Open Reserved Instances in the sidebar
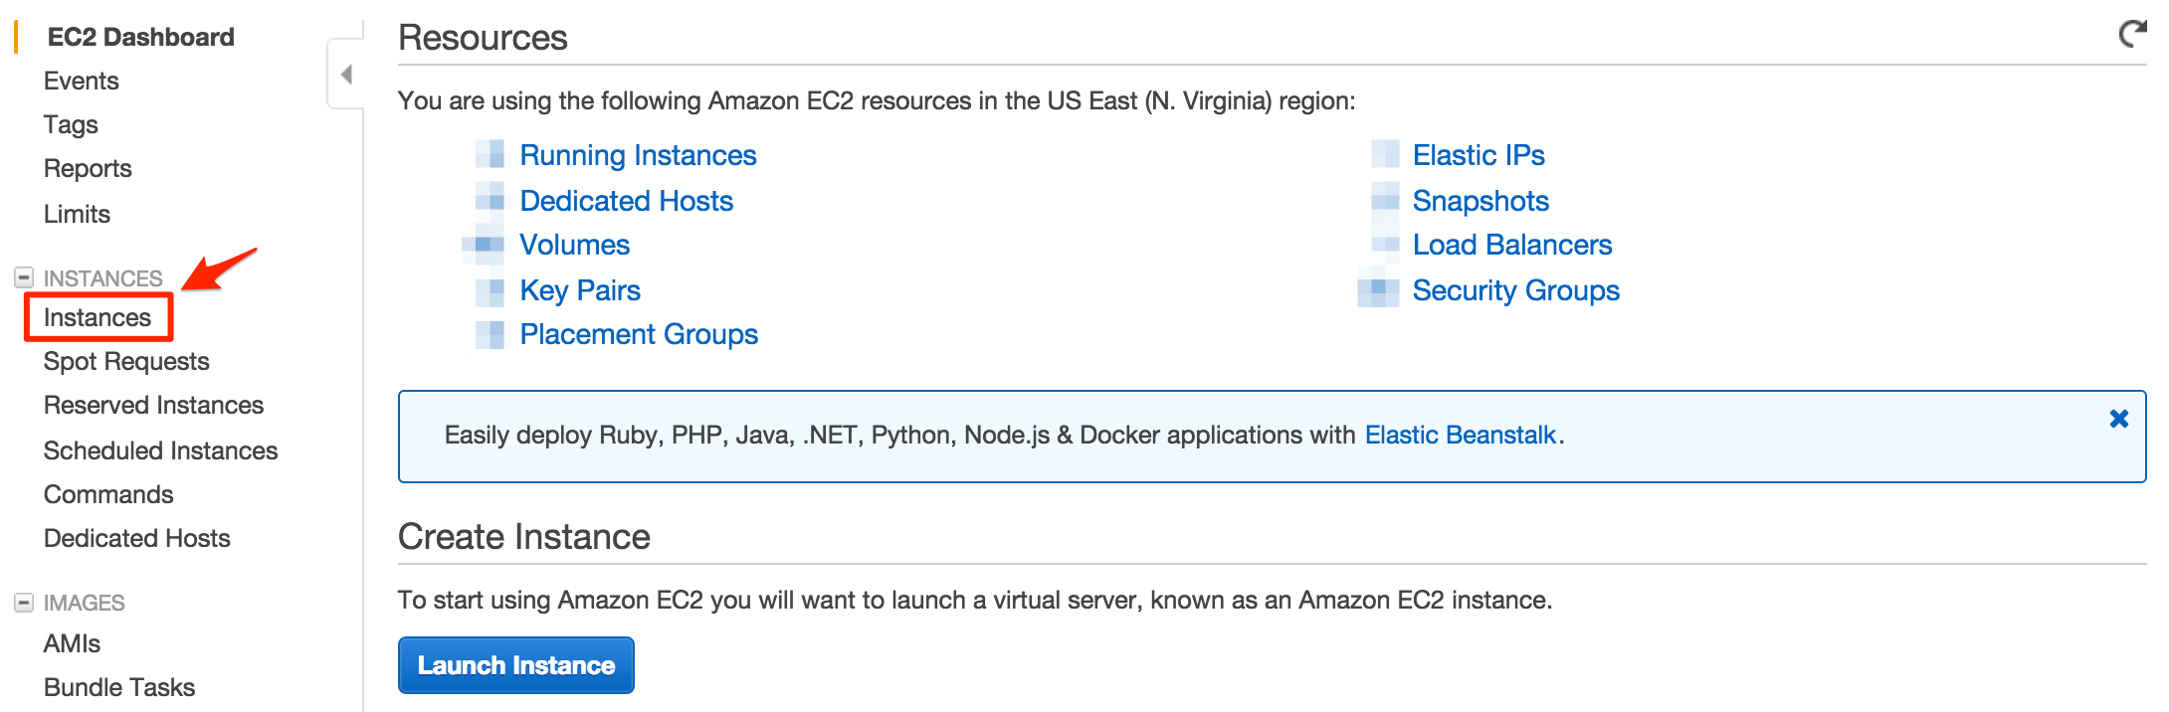 click(x=154, y=405)
